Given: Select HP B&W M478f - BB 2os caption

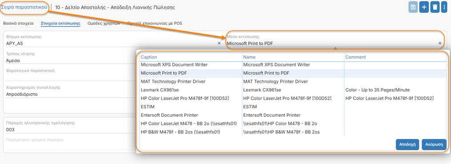Looking at the screenshot, I should pos(180,132).
